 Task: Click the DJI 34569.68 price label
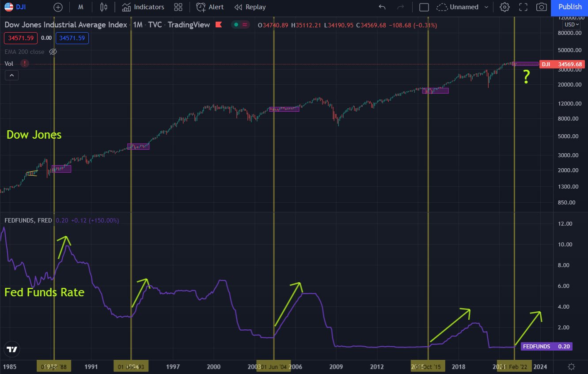click(x=562, y=64)
